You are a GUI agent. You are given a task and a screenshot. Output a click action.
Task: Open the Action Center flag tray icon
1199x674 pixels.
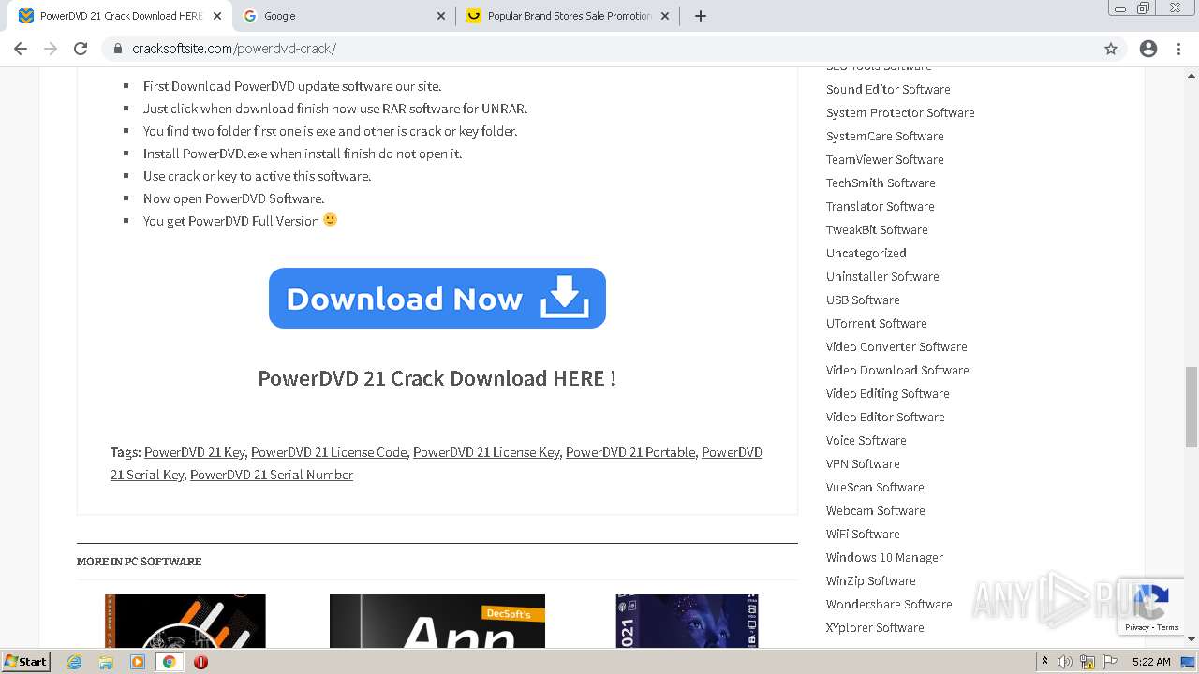click(x=1110, y=662)
